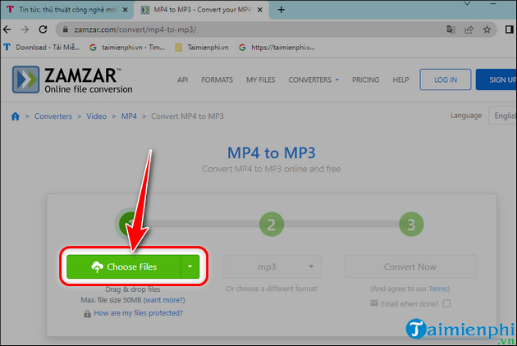Screen dimensions: 517x346
Task: Open the taimienphi.vn - Tìm bookmark
Action: 127,48
